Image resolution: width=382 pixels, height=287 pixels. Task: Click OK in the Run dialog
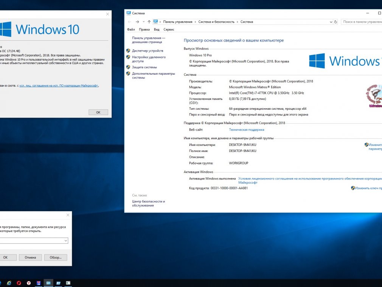5,257
